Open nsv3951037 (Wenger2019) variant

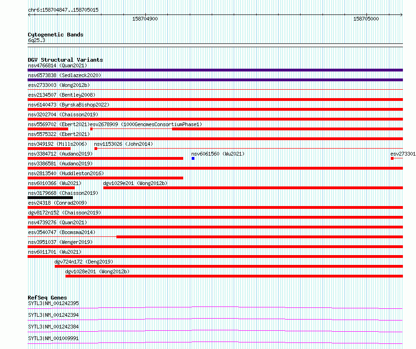(60, 242)
